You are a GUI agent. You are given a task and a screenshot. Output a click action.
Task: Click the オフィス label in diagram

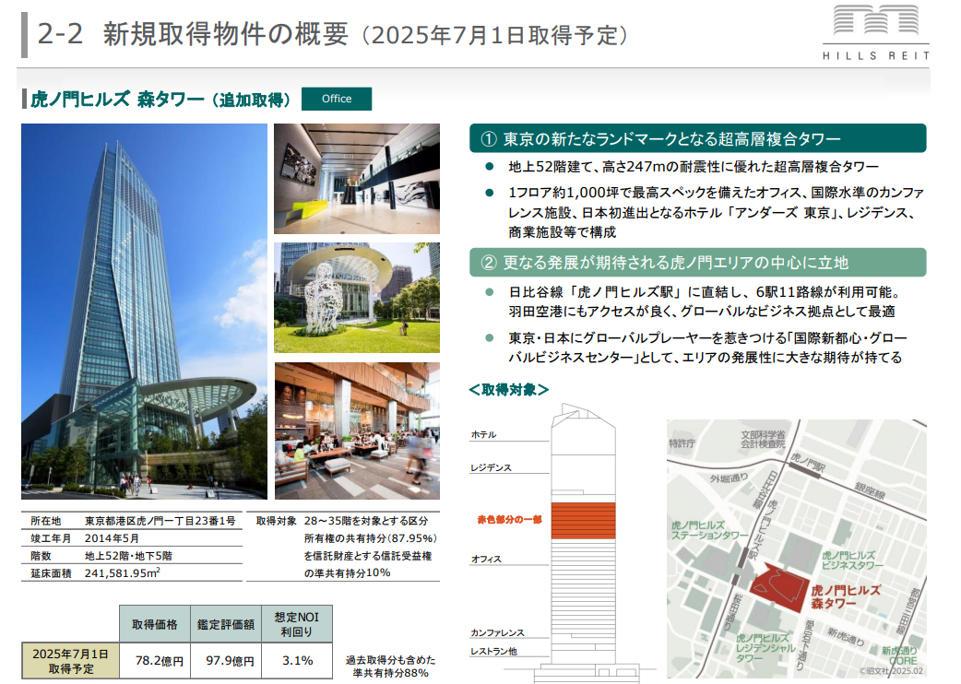[486, 559]
